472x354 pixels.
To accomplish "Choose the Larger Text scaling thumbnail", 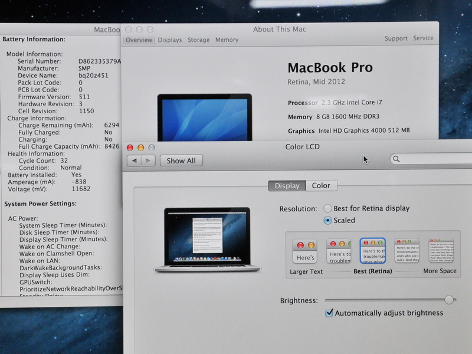I will pyautogui.click(x=305, y=251).
